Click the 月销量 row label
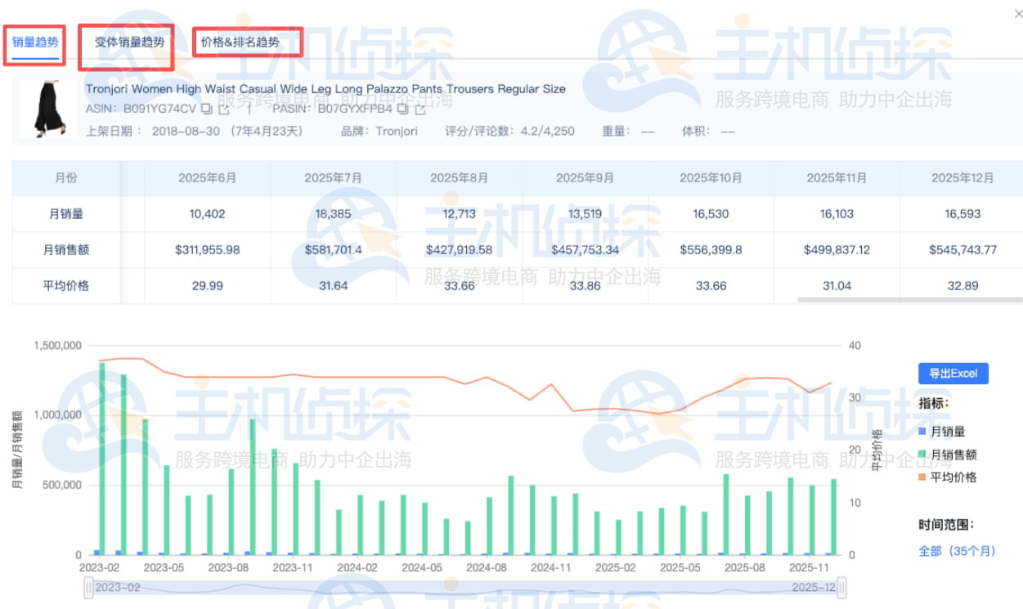This screenshot has height=609, width=1023. tap(66, 214)
